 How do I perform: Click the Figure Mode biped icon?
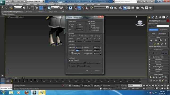(151, 41)
